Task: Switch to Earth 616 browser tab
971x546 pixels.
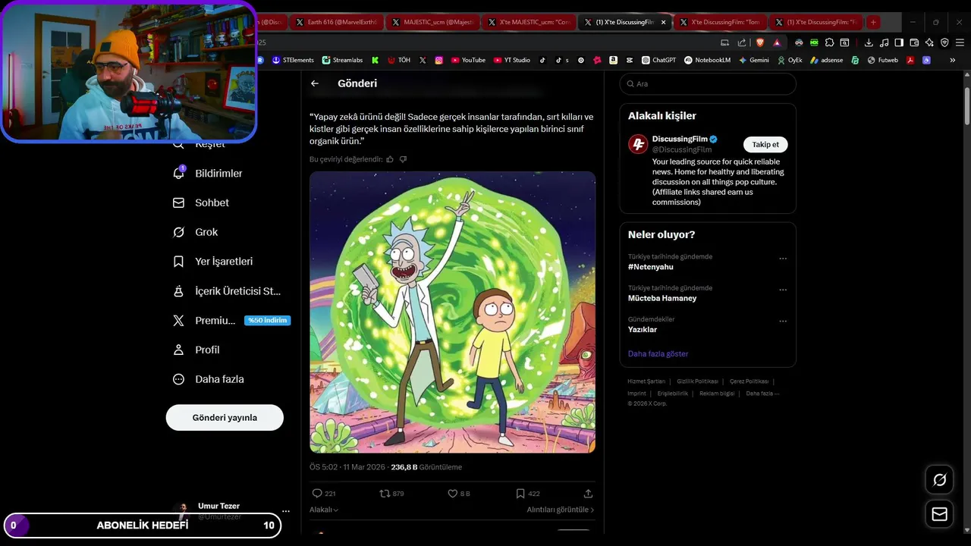Action: point(337,22)
